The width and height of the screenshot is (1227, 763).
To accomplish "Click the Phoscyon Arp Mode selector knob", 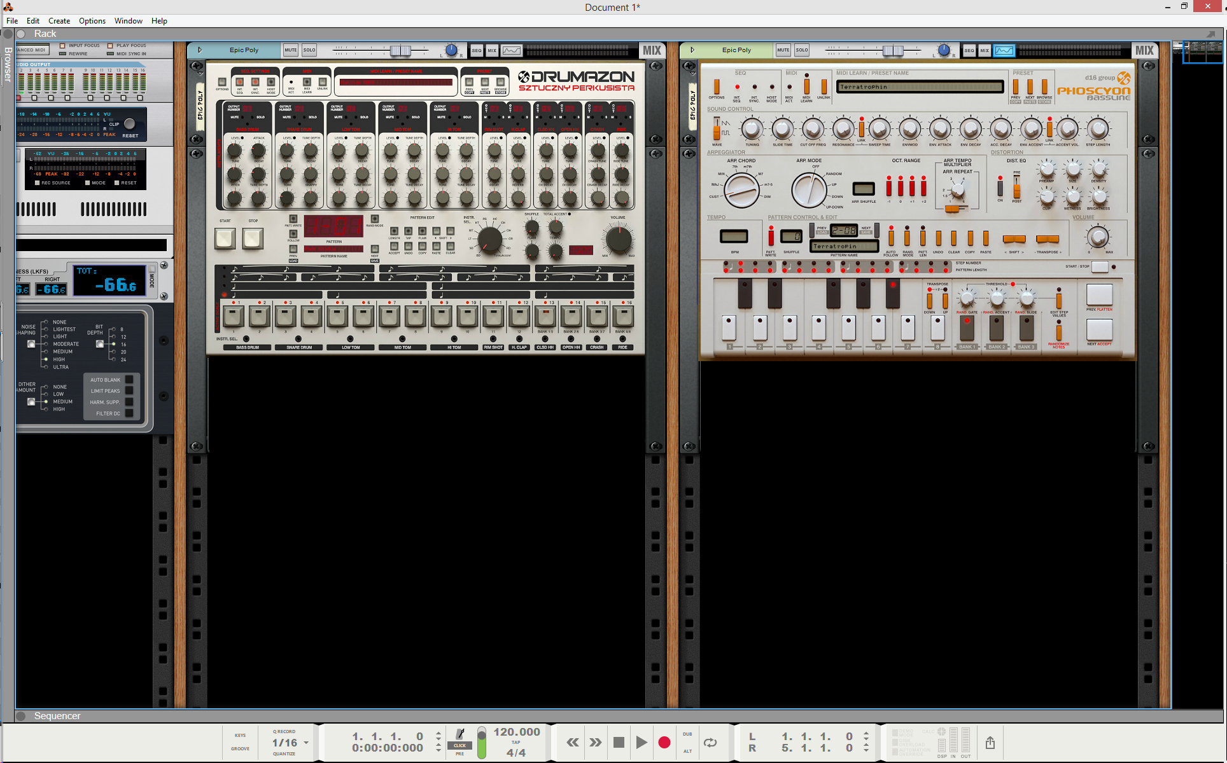I will pos(809,189).
